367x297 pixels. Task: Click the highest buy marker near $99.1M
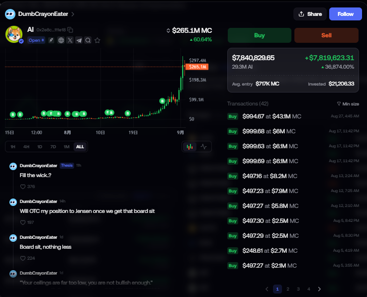(162, 101)
